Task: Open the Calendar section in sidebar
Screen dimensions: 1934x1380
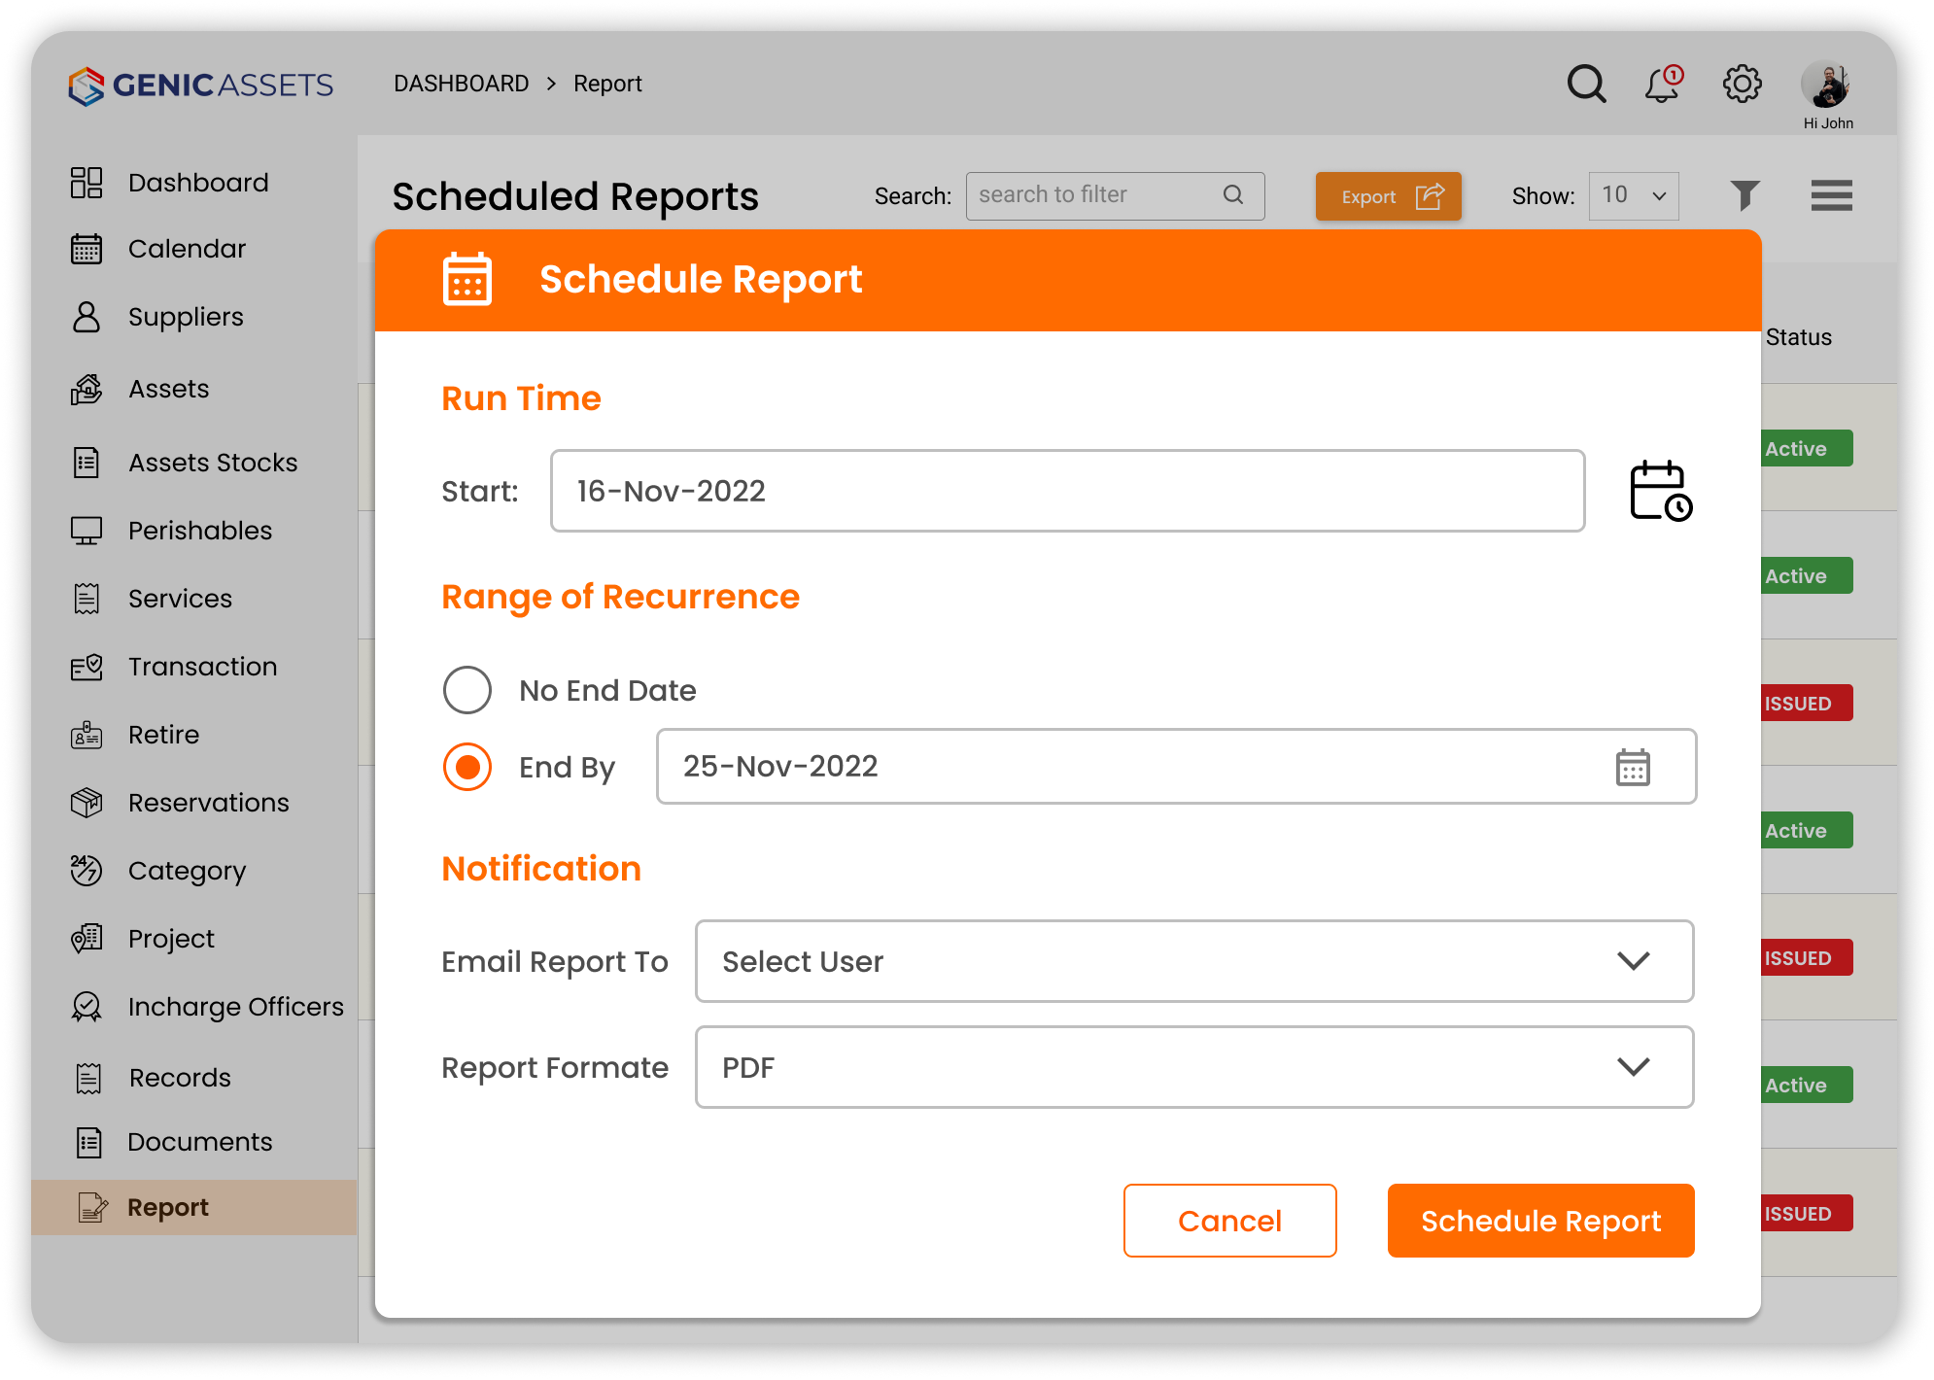Action: tap(187, 249)
